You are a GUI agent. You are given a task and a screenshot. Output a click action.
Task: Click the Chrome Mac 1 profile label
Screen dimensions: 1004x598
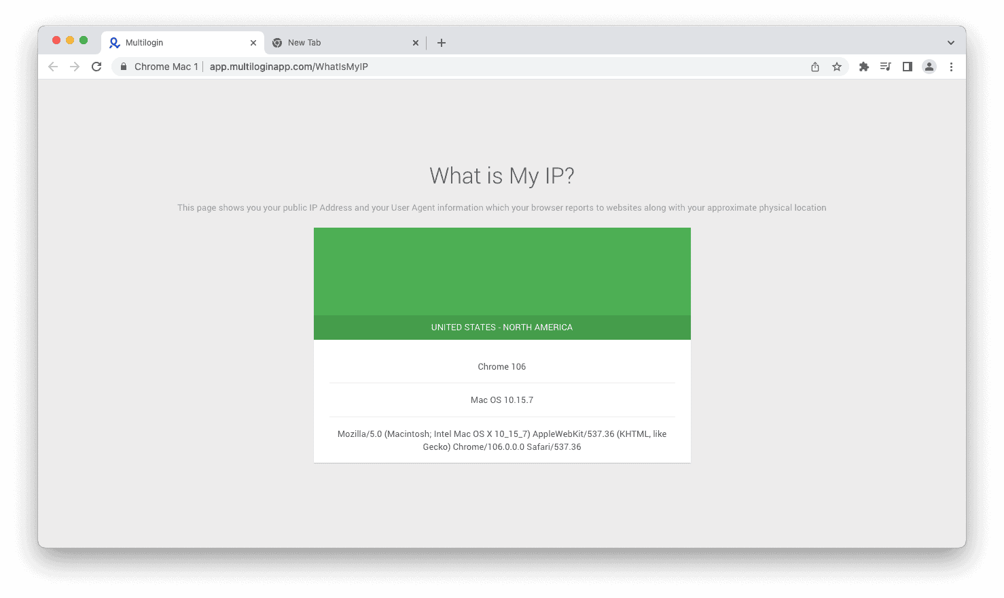point(166,67)
